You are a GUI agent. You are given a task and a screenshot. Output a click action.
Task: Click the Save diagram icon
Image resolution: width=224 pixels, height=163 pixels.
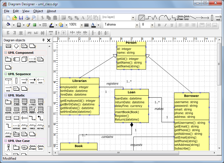(21, 18)
